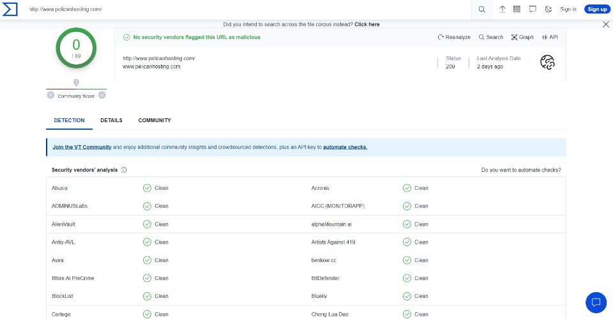Click the Sign in link
This screenshot has width=613, height=319.
click(x=568, y=9)
